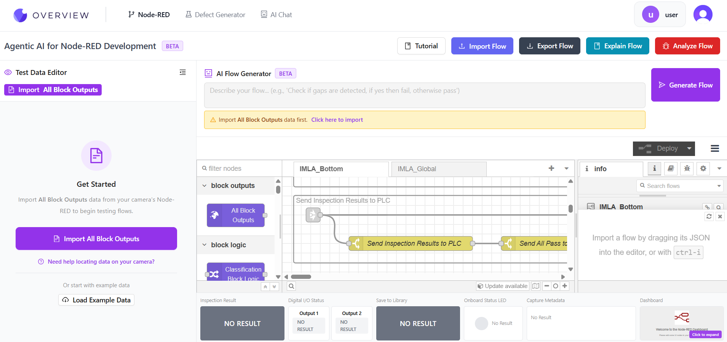Open the Defect Generator navigation item
This screenshot has width=727, height=342.
click(x=216, y=15)
